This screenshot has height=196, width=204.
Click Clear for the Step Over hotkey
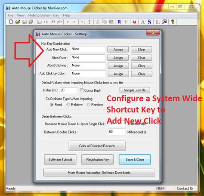pyautogui.click(x=141, y=58)
